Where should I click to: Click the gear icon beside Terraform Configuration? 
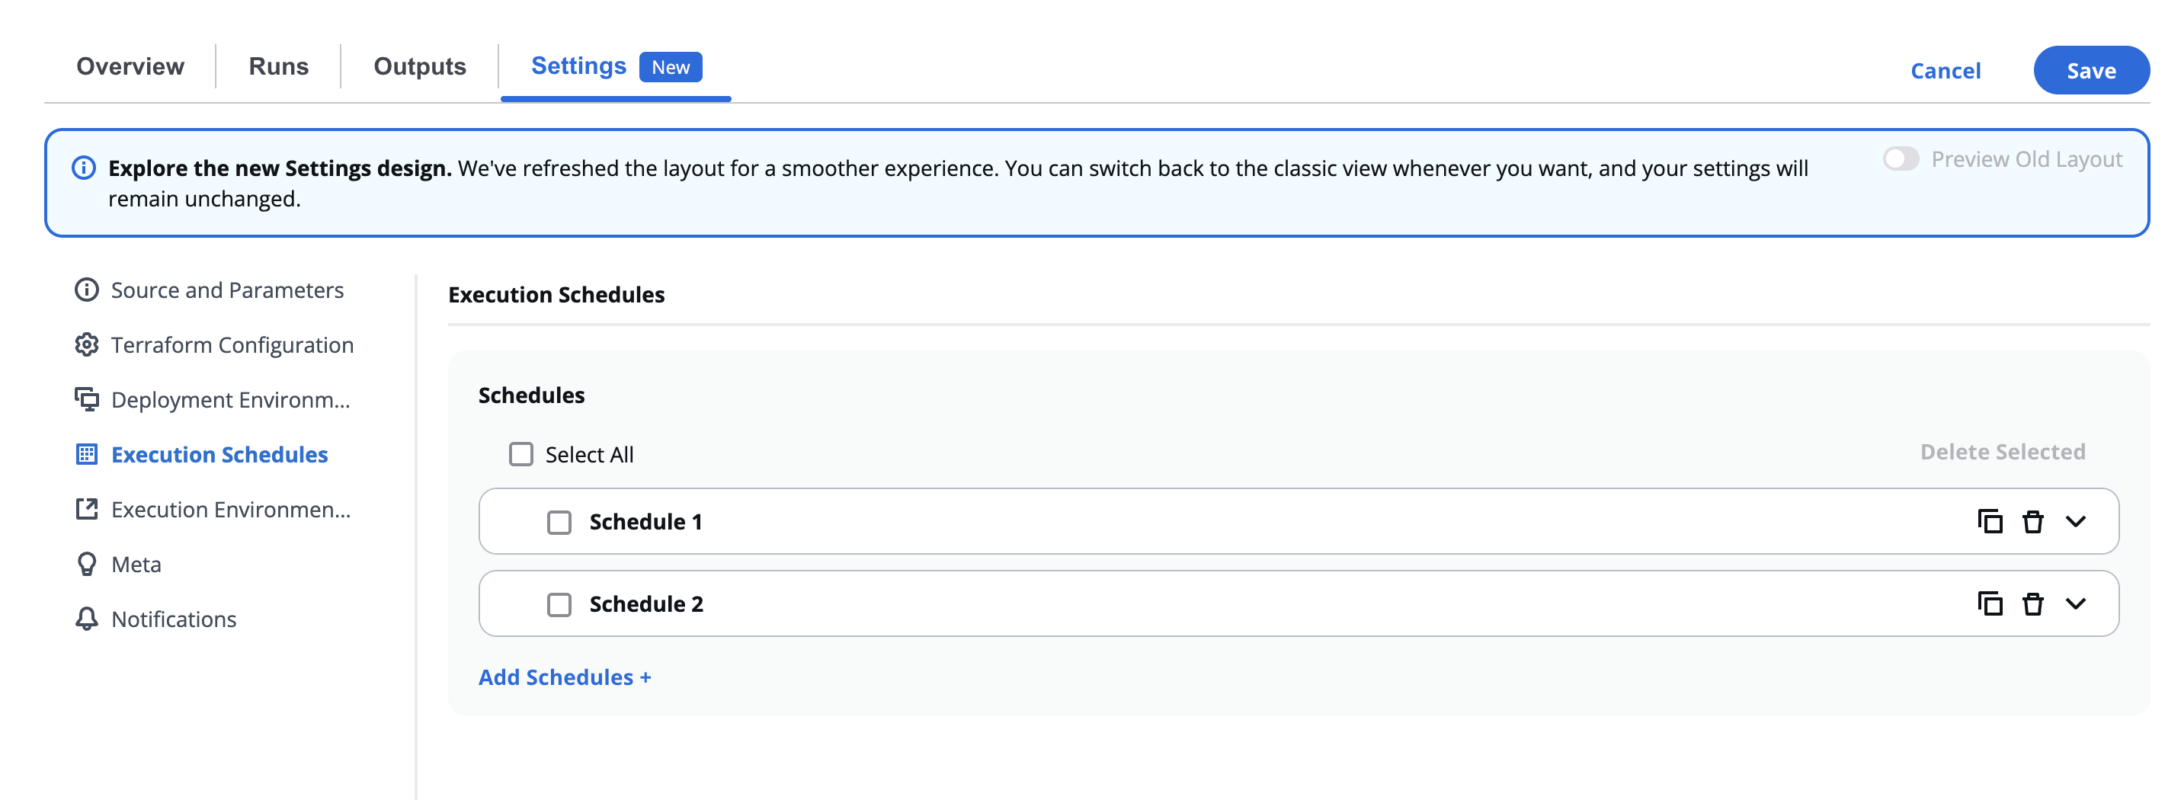click(86, 344)
